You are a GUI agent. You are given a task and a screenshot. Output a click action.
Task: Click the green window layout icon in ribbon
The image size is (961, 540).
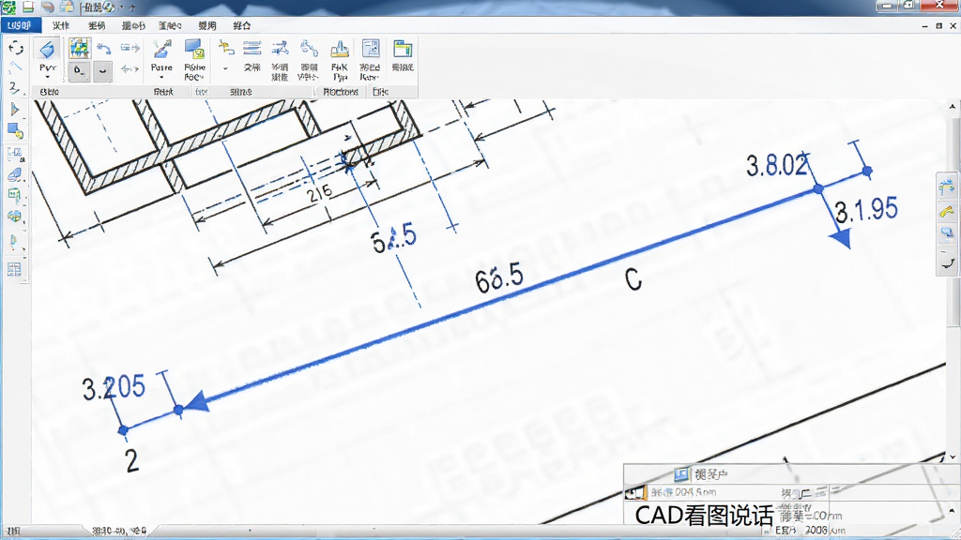tap(403, 49)
